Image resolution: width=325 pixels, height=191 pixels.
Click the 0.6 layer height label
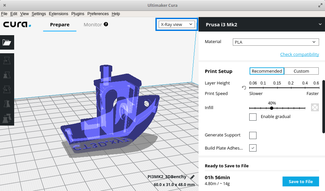316,83
